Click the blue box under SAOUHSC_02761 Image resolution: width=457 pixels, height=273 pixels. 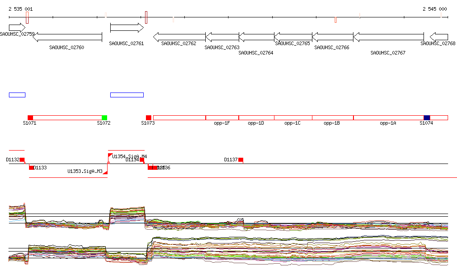[127, 95]
